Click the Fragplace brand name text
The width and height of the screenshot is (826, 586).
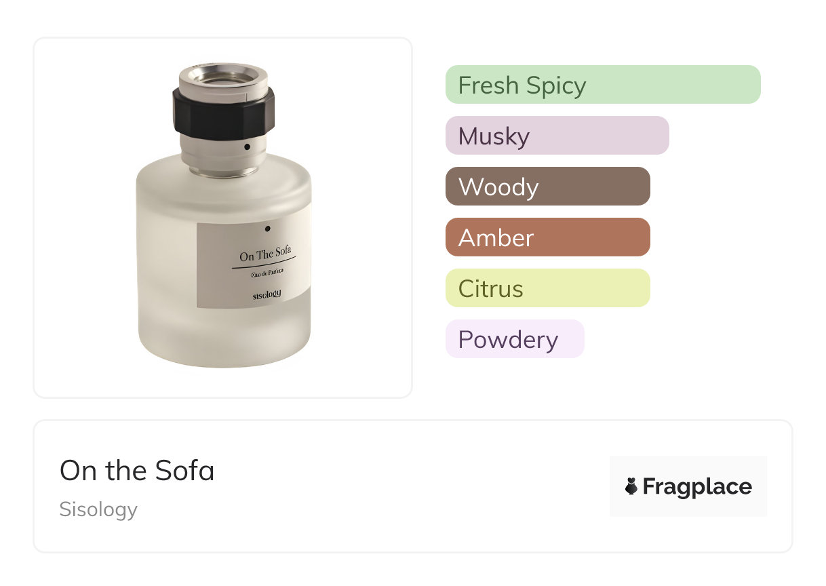pos(697,486)
